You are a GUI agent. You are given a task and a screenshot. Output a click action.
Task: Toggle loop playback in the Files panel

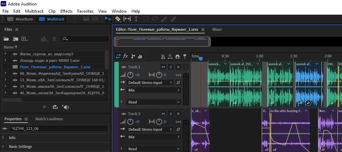(55, 107)
